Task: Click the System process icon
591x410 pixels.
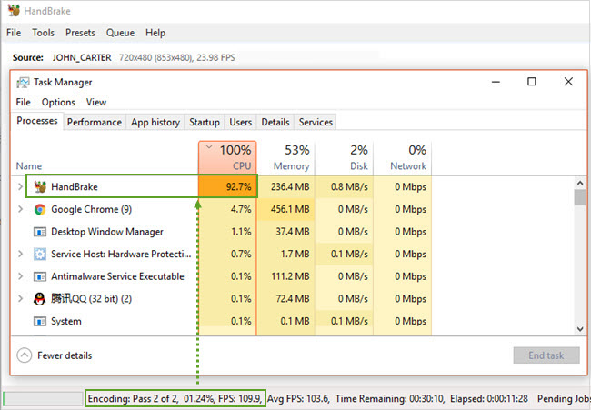Action: click(40, 322)
